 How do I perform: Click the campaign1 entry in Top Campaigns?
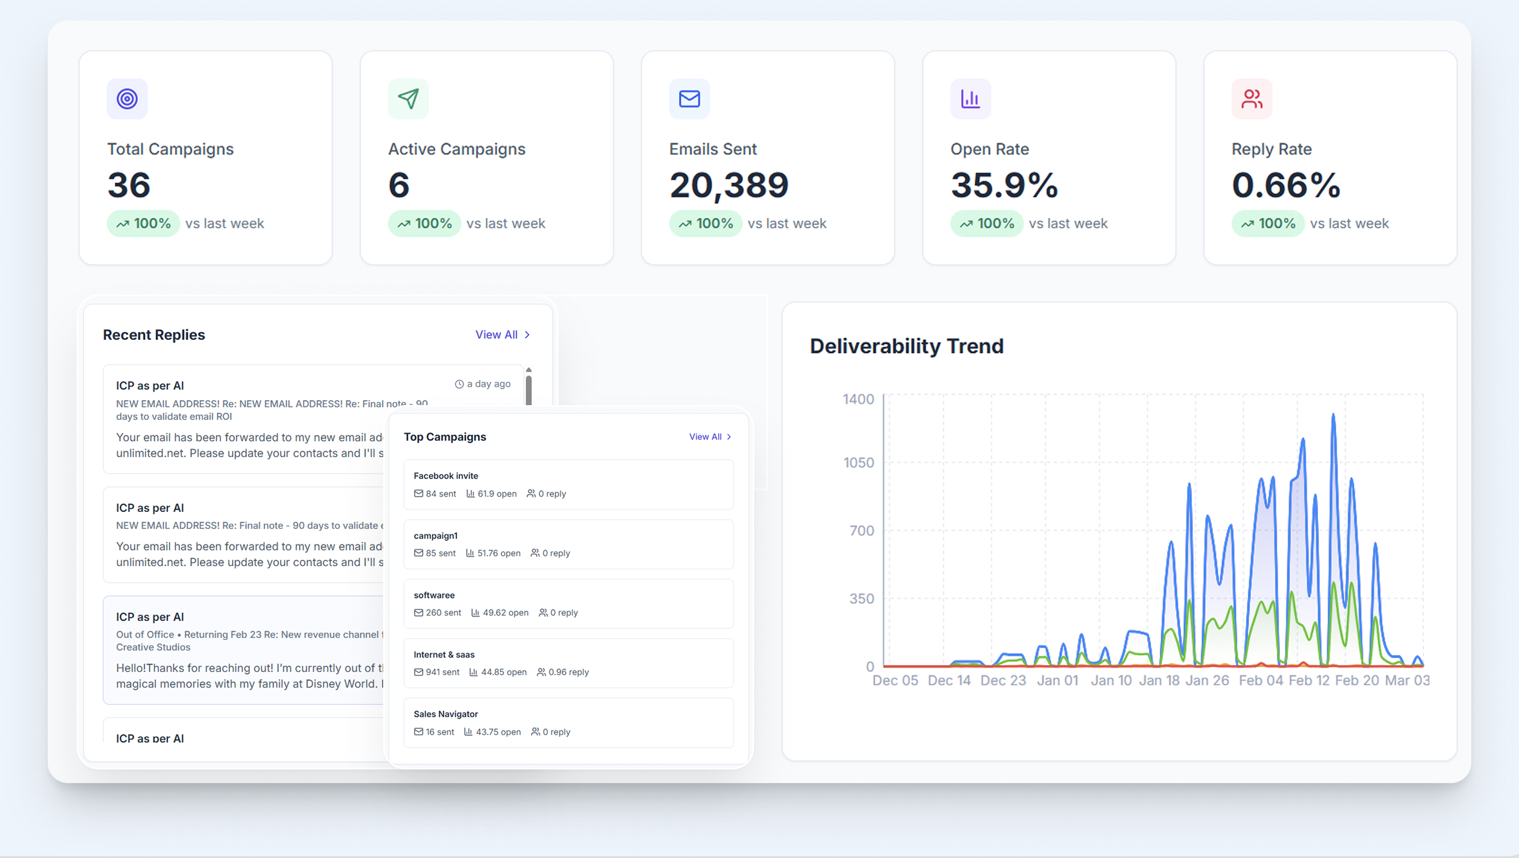pos(567,543)
